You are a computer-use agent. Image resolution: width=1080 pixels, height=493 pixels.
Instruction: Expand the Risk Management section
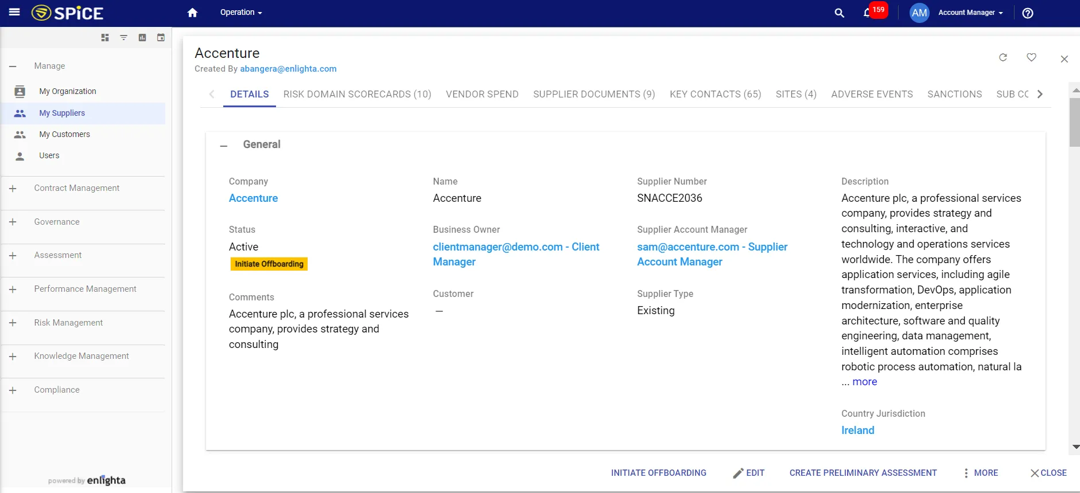click(x=13, y=323)
